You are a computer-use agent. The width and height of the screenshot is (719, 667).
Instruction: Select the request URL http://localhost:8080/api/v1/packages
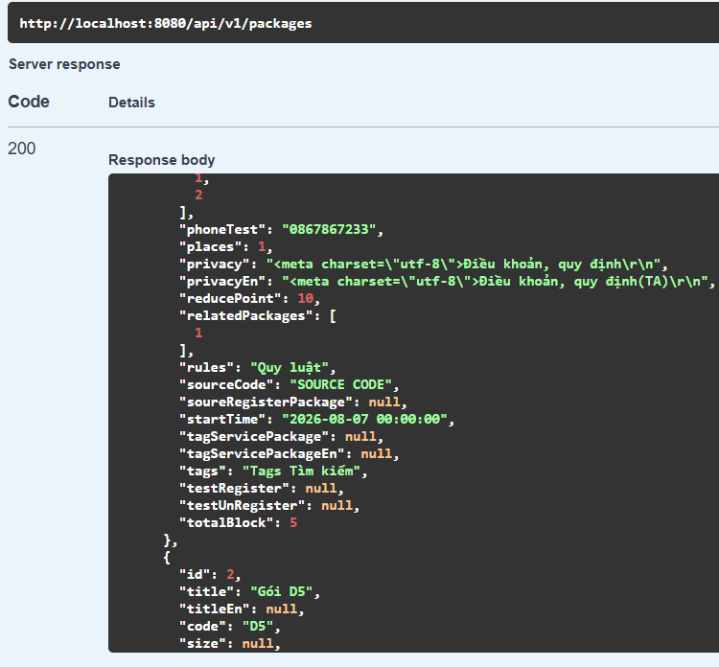(166, 23)
